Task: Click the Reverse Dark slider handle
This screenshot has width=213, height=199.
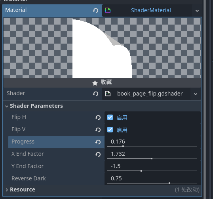Action: pos(169,183)
